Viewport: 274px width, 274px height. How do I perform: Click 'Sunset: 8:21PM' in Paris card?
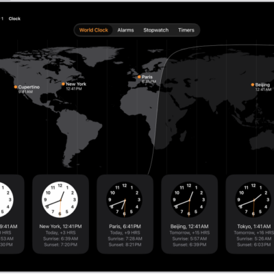click(x=125, y=245)
